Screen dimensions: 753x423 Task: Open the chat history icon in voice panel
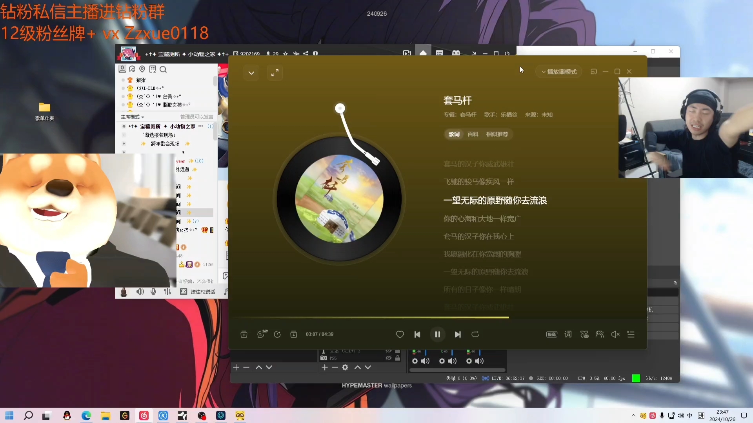click(x=133, y=69)
